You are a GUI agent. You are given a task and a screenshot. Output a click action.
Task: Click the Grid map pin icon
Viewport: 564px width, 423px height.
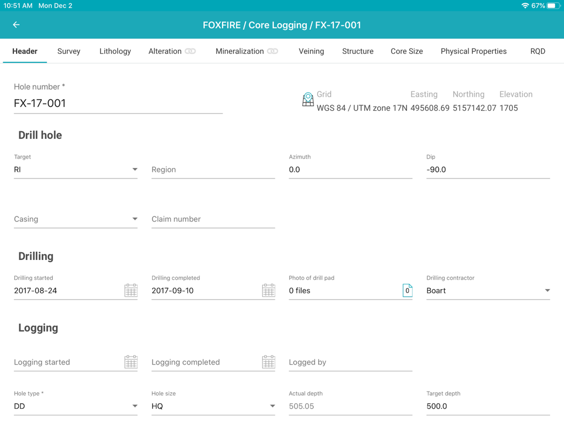click(308, 100)
